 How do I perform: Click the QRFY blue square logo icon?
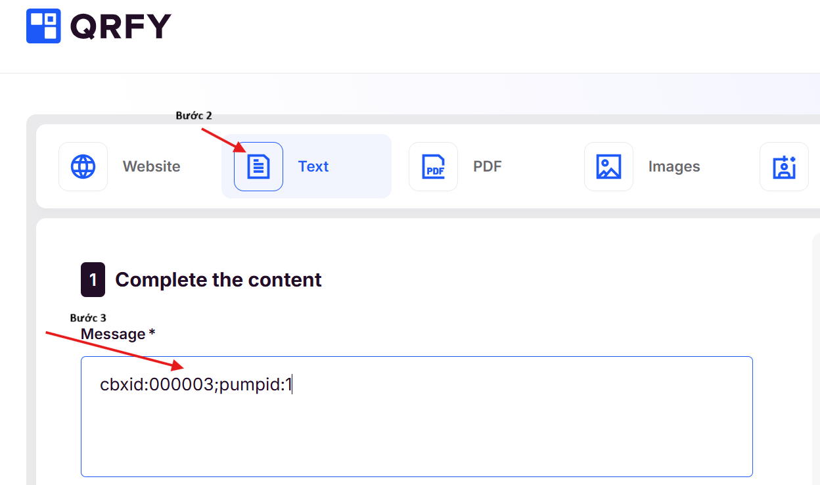coord(43,26)
